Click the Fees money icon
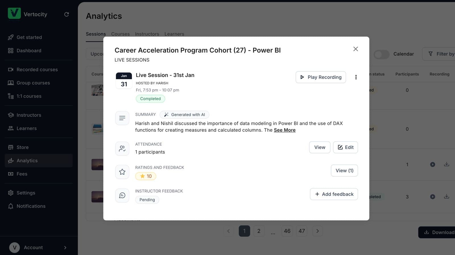 (11, 174)
